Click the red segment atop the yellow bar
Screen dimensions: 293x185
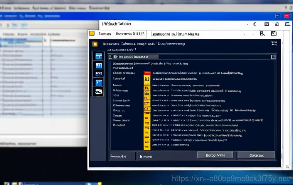coord(146,73)
